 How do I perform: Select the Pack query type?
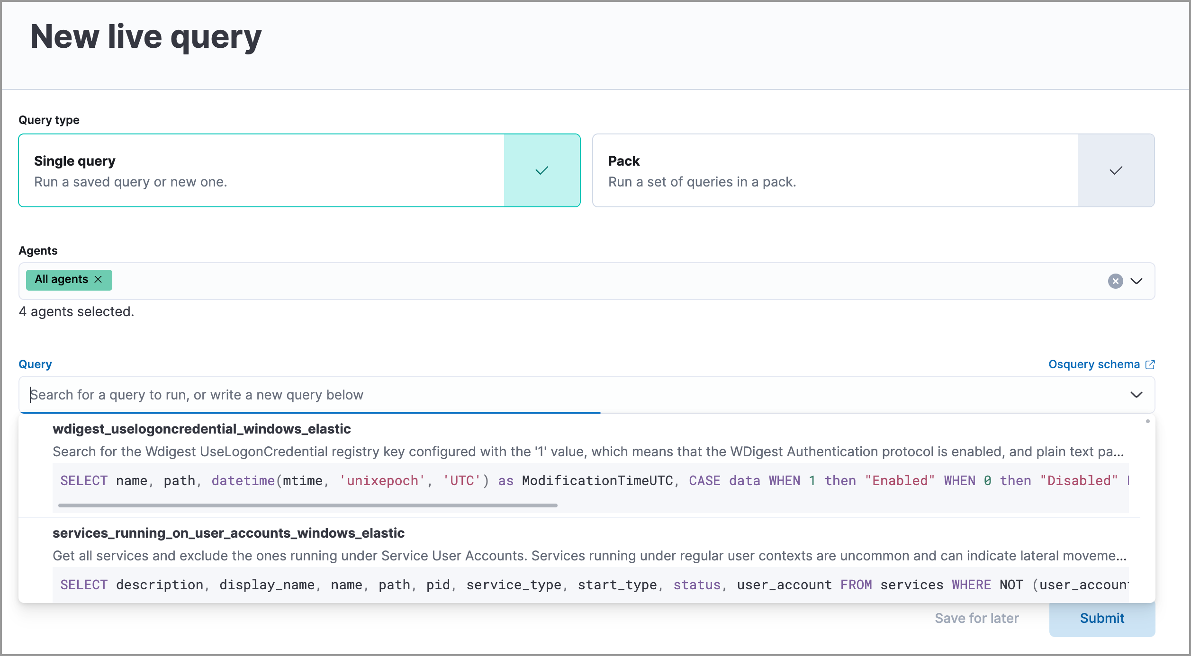point(805,170)
